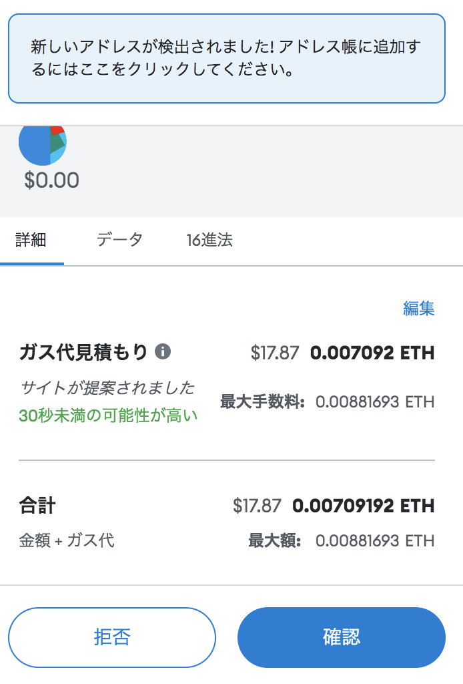Click the ガス代見積もり label
The width and height of the screenshot is (463, 684).
83,351
